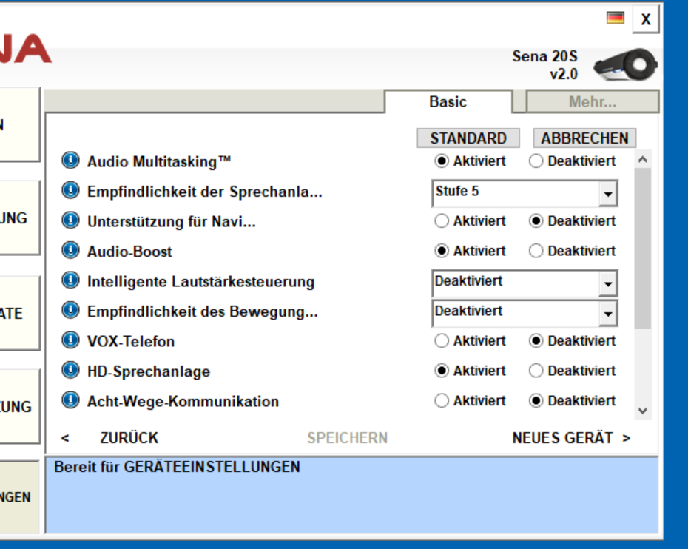This screenshot has width=688, height=549.
Task: Click info icon next to VOX-Telefon
Action: point(70,340)
